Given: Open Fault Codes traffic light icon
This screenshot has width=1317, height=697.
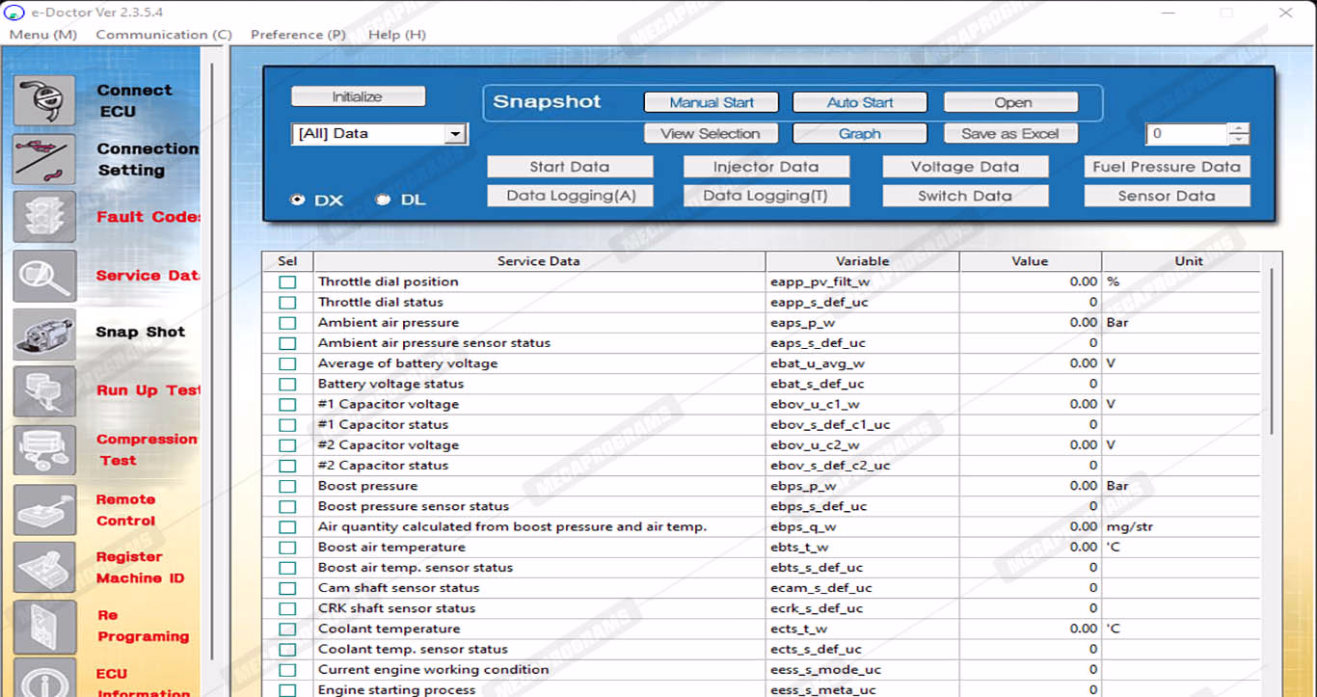Looking at the screenshot, I should [44, 217].
